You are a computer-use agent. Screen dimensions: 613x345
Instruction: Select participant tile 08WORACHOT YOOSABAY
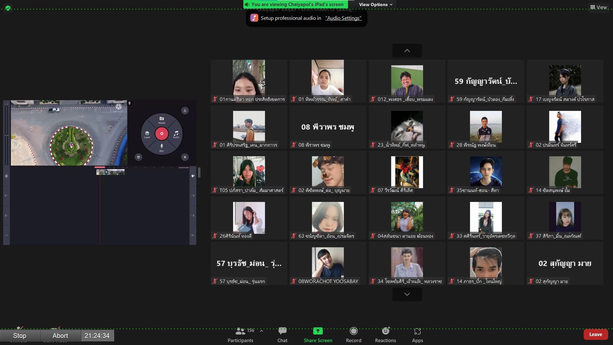pyautogui.click(x=328, y=263)
